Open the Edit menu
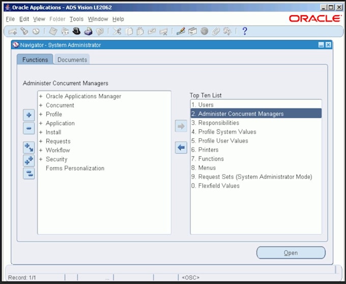346x284 pixels. pos(24,19)
